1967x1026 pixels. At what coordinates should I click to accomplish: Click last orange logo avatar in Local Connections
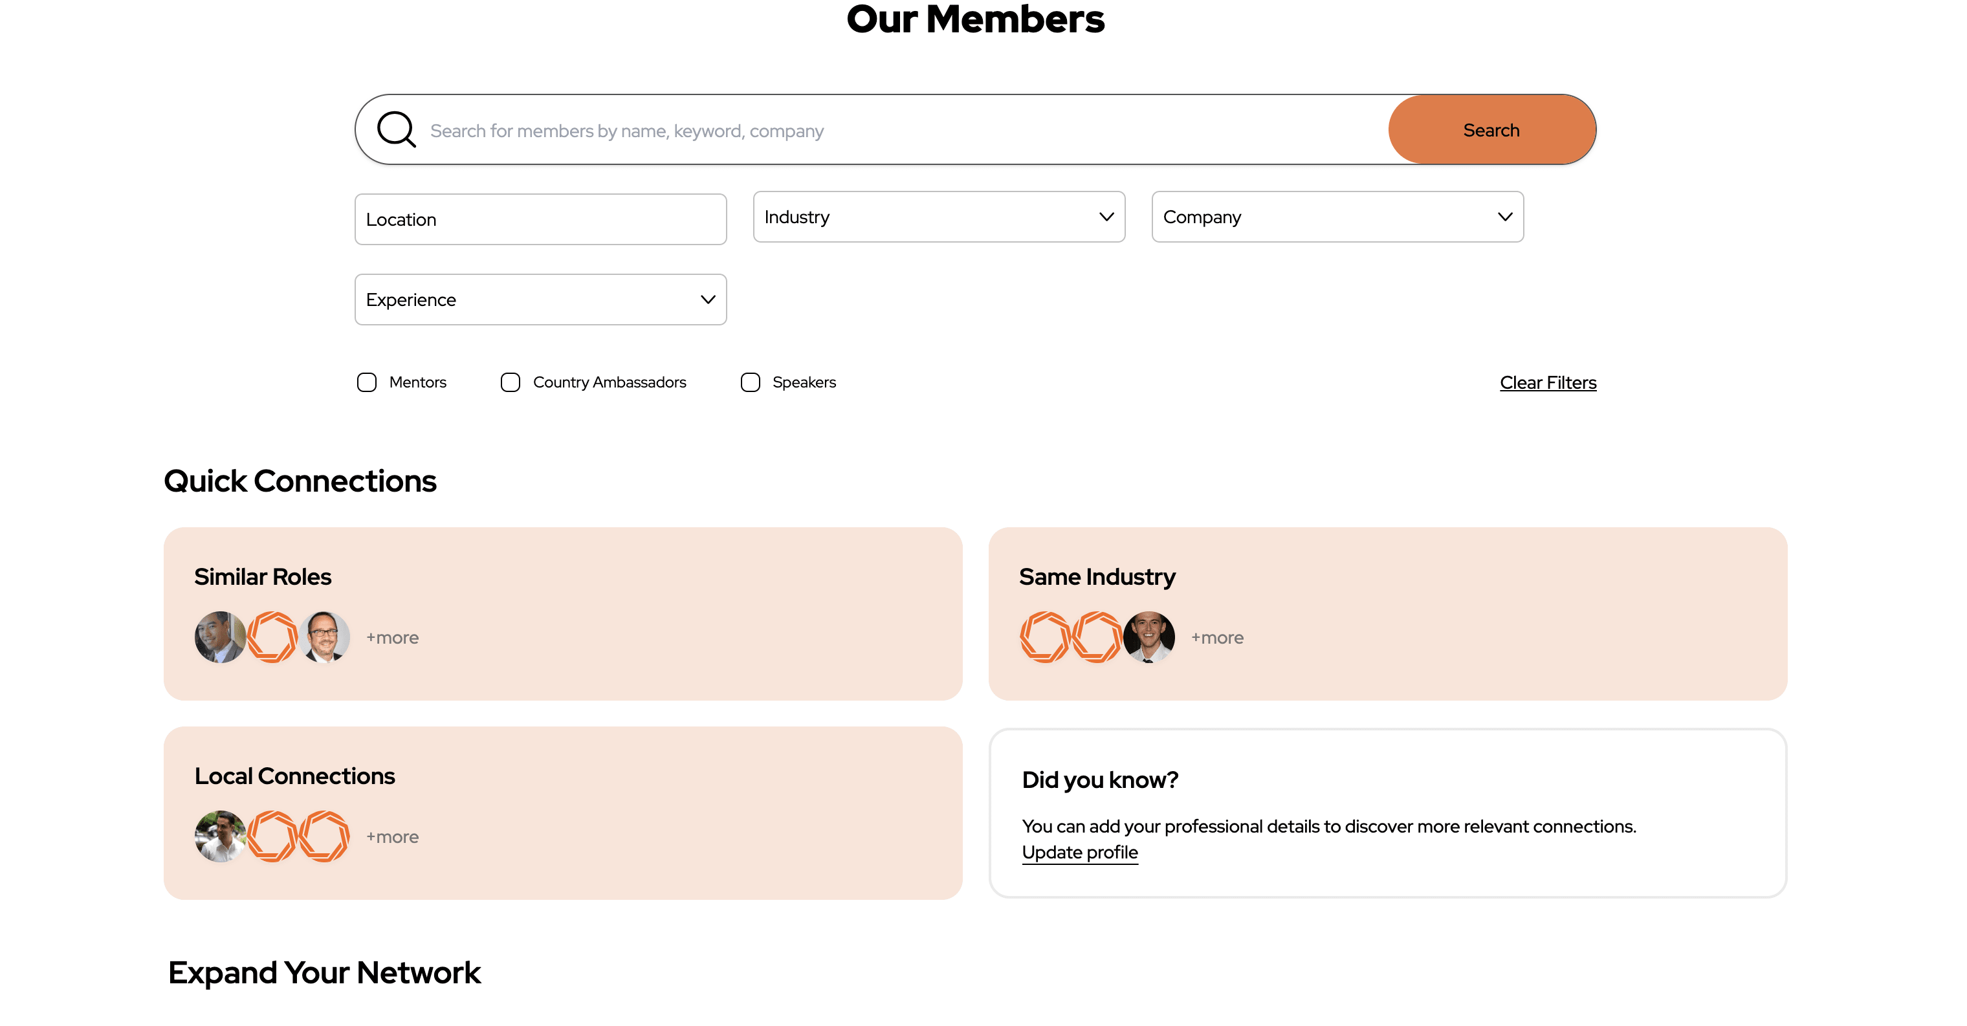pyautogui.click(x=324, y=836)
